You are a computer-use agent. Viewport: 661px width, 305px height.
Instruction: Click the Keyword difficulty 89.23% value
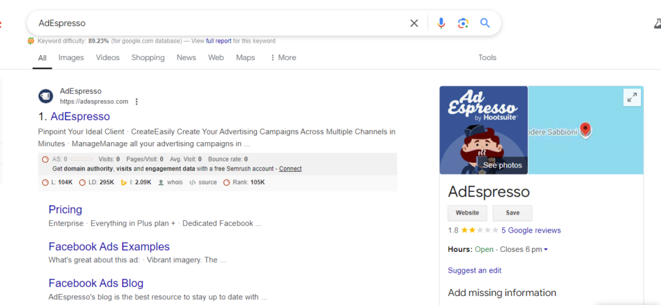click(x=99, y=41)
